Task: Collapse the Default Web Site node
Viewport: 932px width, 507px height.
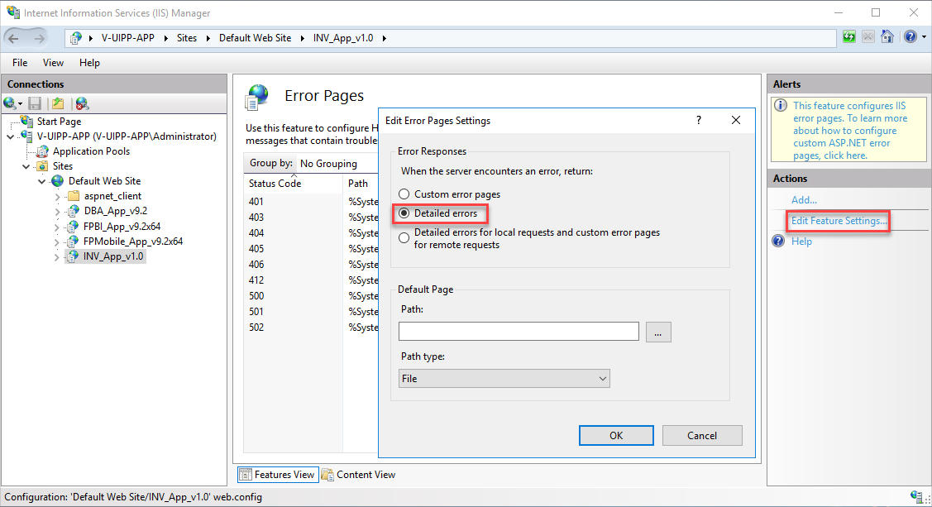Action: (41, 181)
